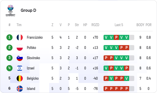Click Belgium's first green V result

111,78
